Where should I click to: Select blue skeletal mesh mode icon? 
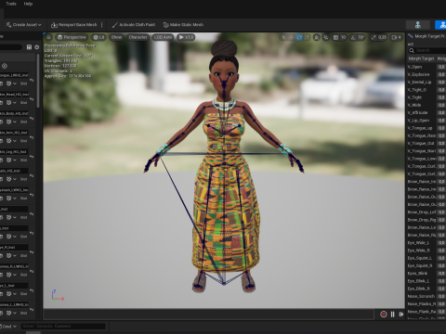pyautogui.click(x=440, y=25)
